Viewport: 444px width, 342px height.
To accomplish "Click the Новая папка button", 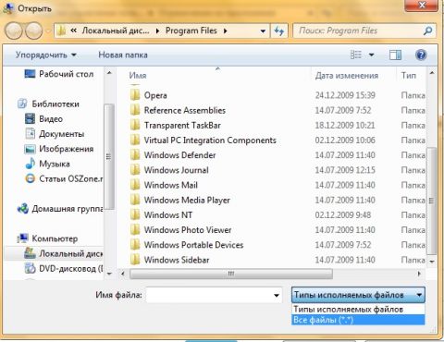I will click(123, 55).
